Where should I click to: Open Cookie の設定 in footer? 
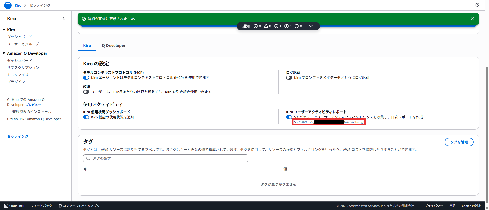click(x=471, y=206)
